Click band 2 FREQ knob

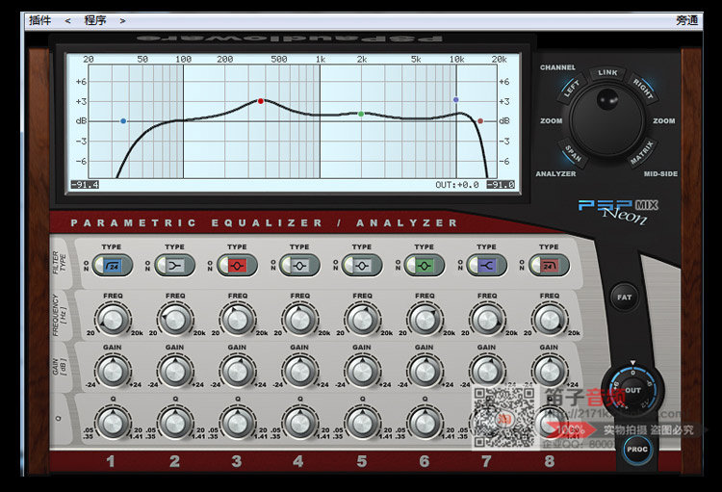point(175,320)
